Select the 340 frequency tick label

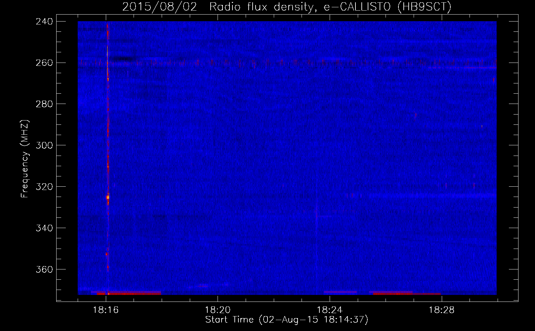pos(44,228)
